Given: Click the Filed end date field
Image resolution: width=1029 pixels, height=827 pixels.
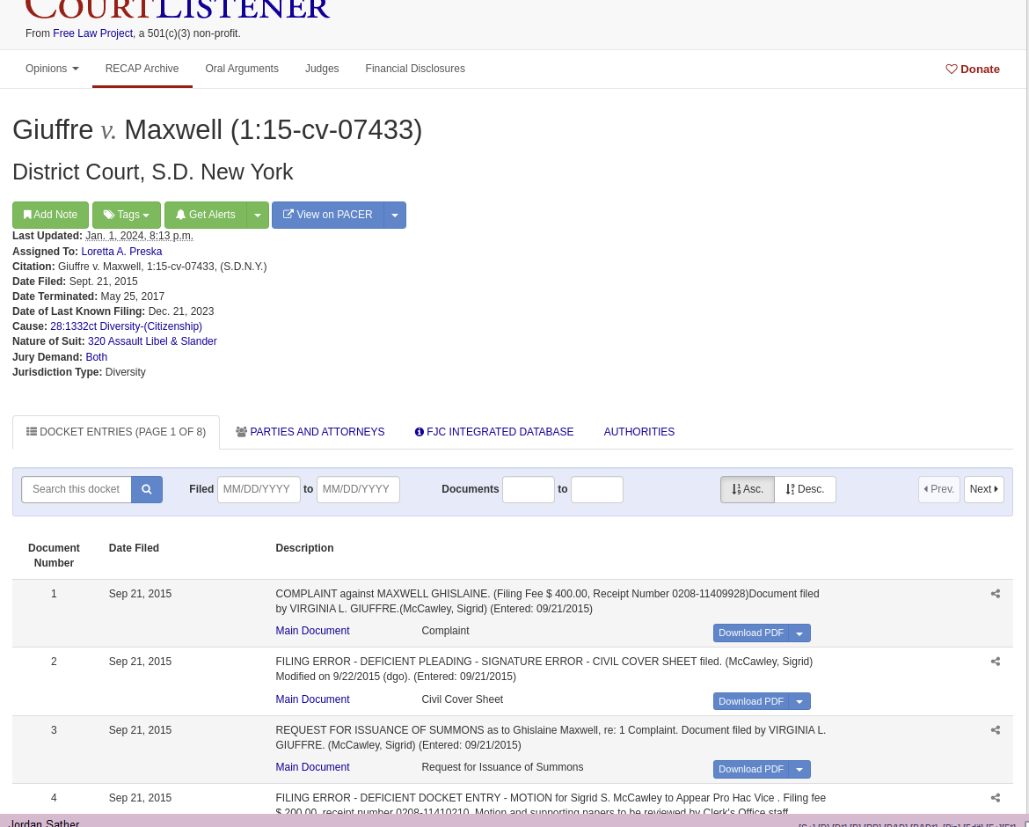Looking at the screenshot, I should (358, 490).
